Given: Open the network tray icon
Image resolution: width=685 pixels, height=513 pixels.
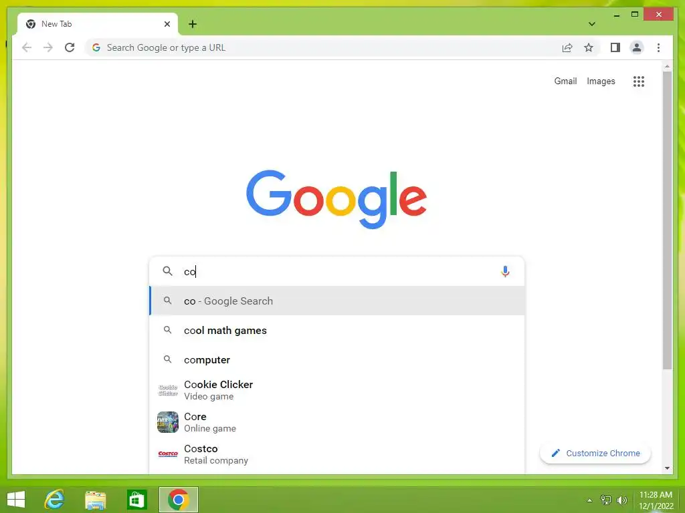Looking at the screenshot, I should click(606, 500).
